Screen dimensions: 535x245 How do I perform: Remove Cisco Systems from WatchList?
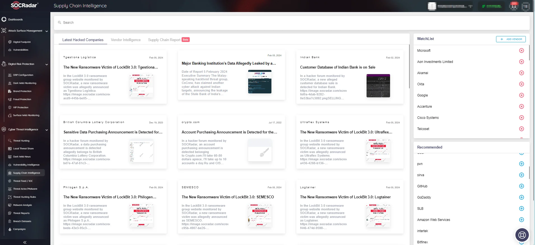click(522, 118)
